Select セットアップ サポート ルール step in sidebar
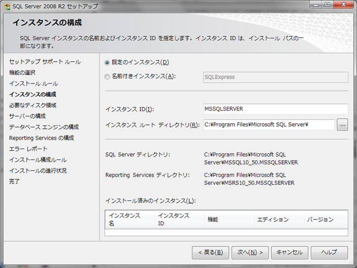The width and height of the screenshot is (357, 268). (45, 62)
